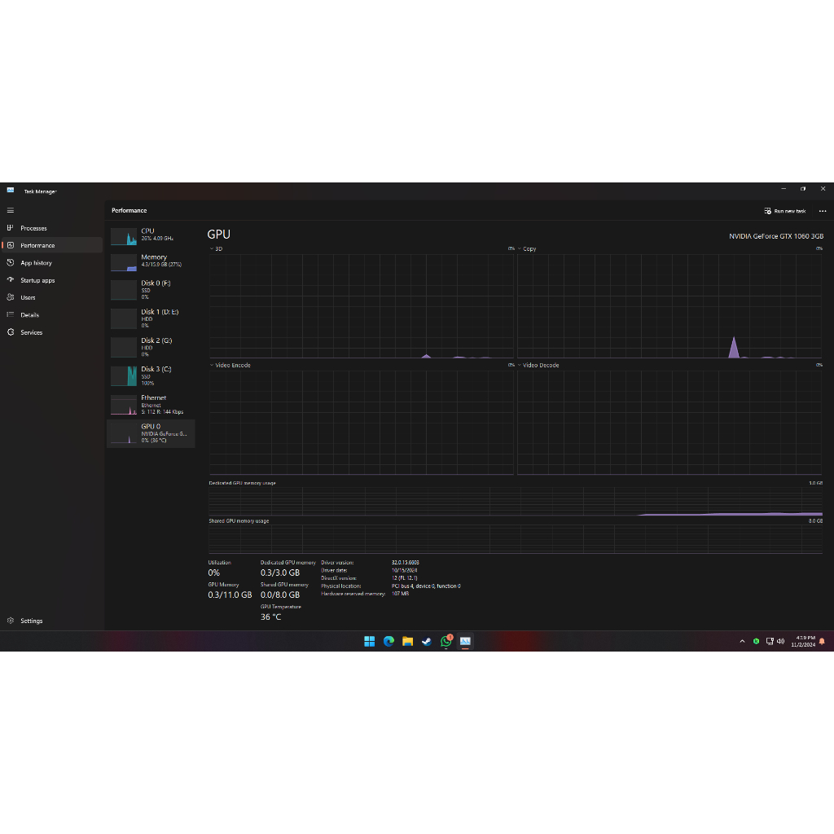Open the Startup apps page
834x834 pixels.
(51, 280)
